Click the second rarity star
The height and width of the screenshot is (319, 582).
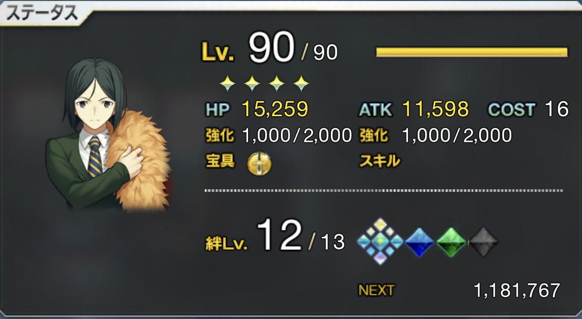click(252, 84)
